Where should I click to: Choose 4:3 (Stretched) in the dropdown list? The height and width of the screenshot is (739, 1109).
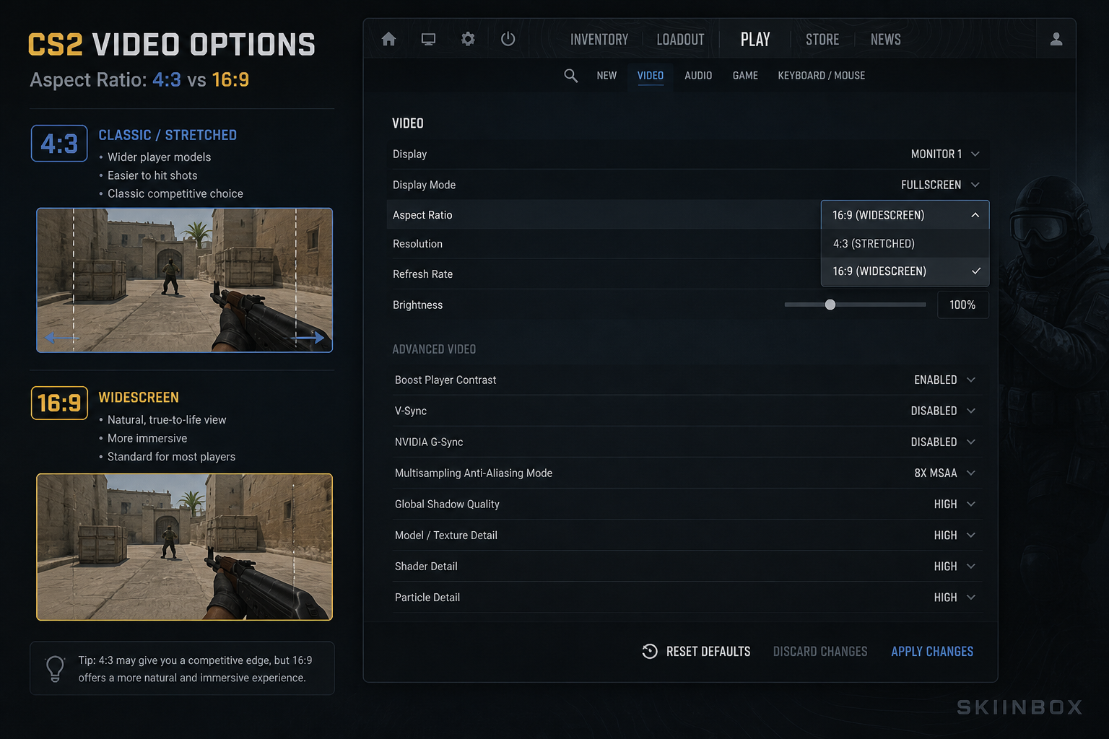coord(905,244)
